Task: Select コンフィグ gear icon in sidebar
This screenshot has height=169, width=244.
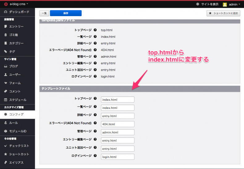Action: (6, 114)
